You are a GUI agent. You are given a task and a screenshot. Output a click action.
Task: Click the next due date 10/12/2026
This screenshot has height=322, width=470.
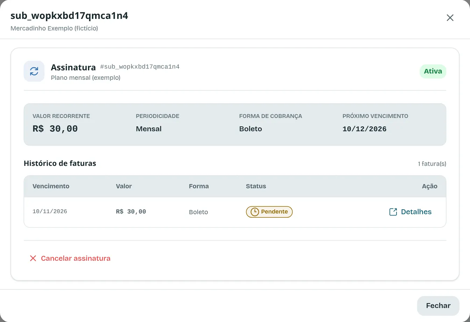[x=364, y=129]
